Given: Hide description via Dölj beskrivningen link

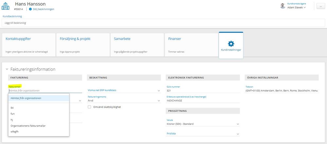Looking at the screenshot, I should pyautogui.click(x=44, y=9).
